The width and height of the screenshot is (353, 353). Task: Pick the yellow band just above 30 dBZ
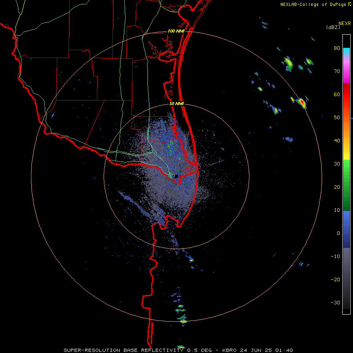(x=346, y=155)
